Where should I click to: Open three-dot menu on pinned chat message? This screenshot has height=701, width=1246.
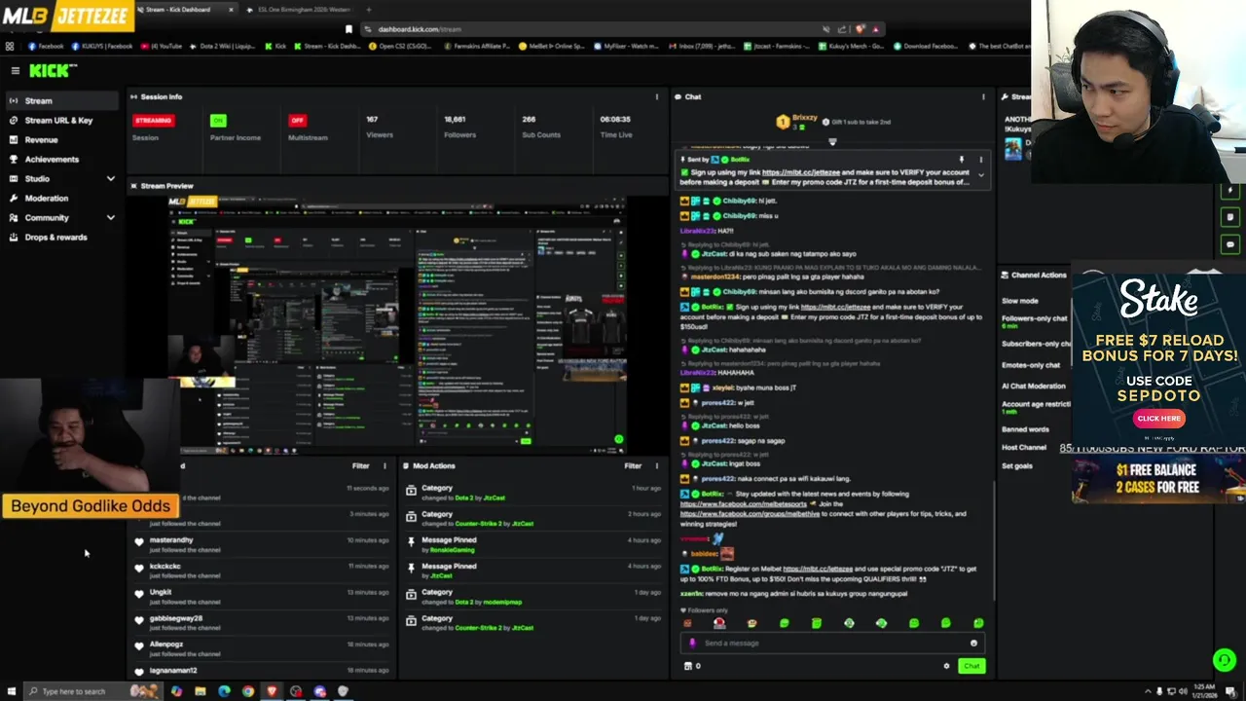coord(980,159)
